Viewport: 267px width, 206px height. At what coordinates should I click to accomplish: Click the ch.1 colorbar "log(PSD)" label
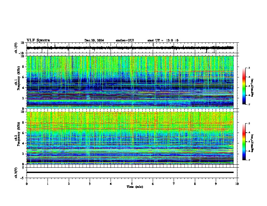click(x=253, y=88)
